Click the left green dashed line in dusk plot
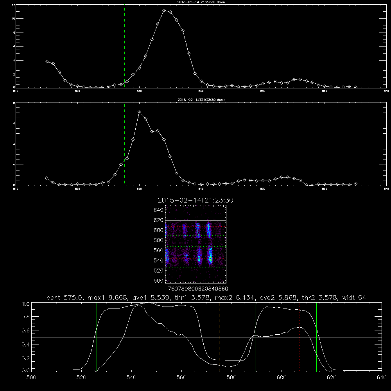Image resolution: width=391 pixels, height=391 pixels. pyautogui.click(x=124, y=144)
